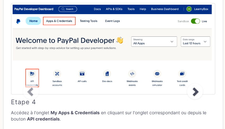
Task: Click the PayPal logo icon
Action: (18, 21)
